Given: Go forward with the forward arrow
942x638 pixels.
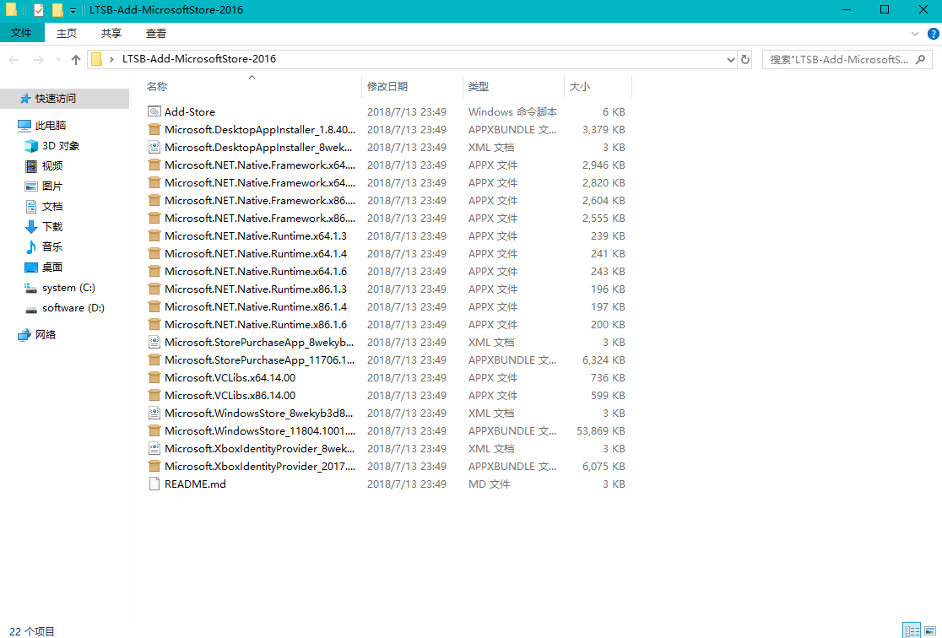Looking at the screenshot, I should point(39,59).
